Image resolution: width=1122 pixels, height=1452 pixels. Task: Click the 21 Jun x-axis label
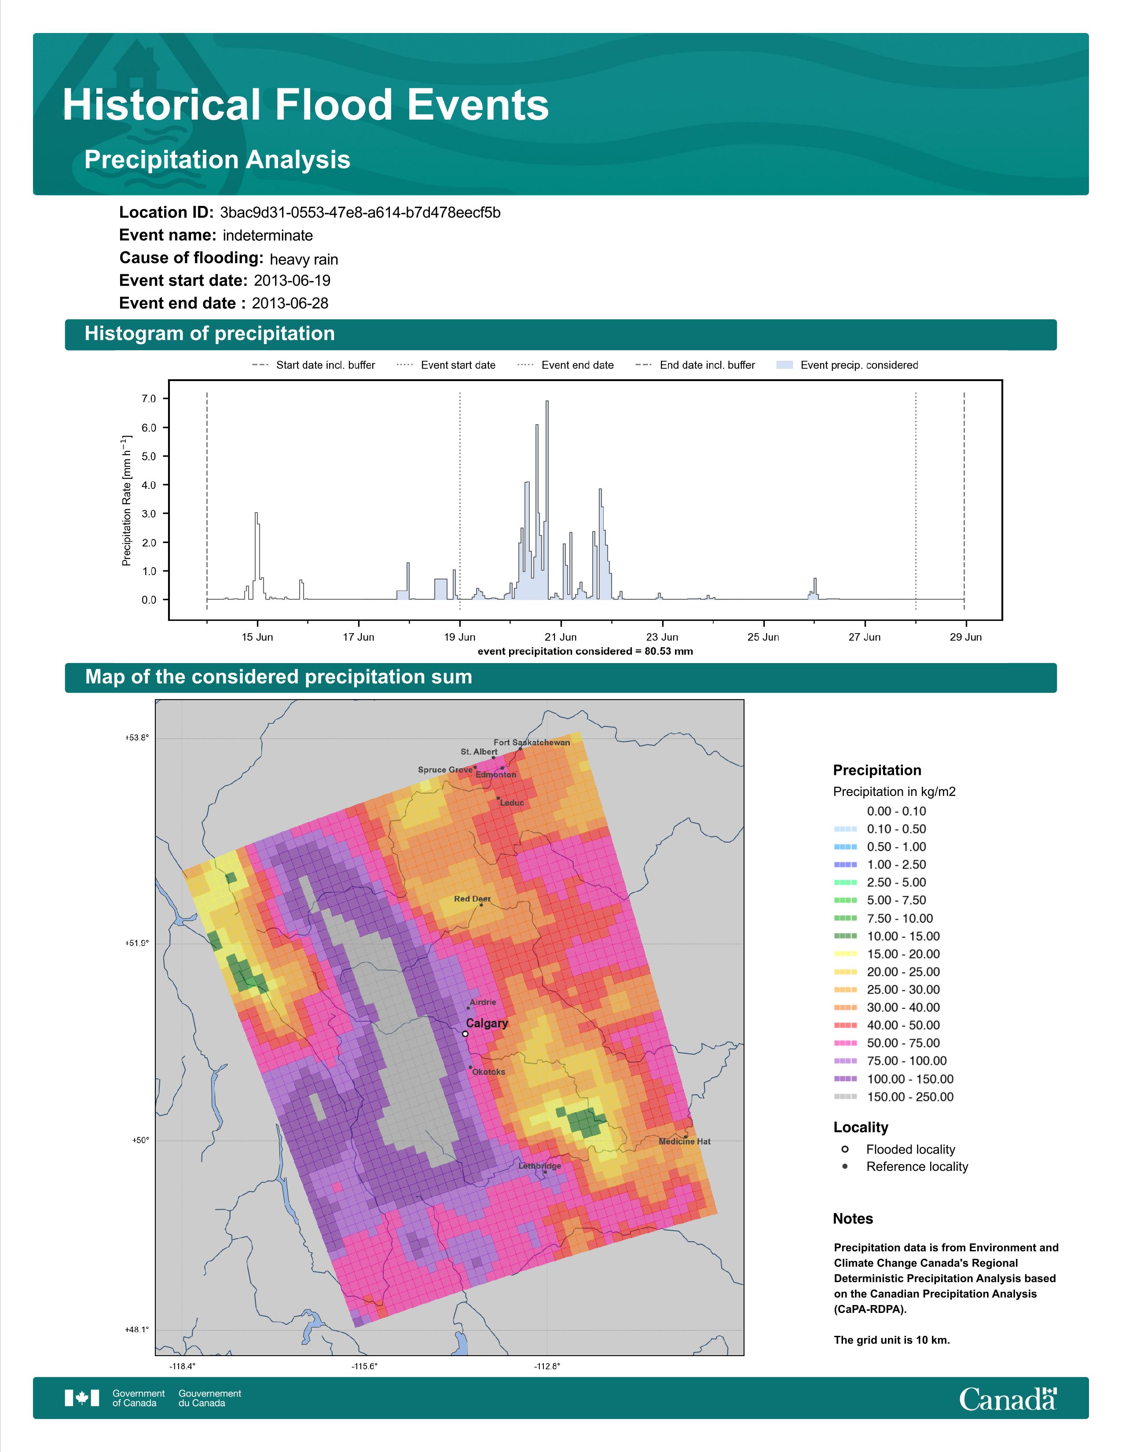pos(561,637)
